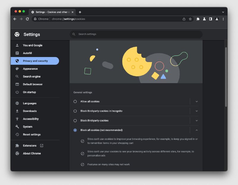
Task: Open the Downloads settings section
Action: (x=30, y=111)
